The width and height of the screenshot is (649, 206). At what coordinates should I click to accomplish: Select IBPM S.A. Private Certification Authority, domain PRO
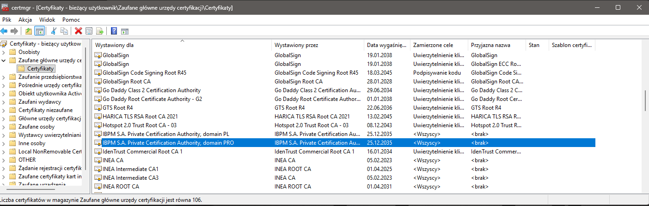(344, 142)
